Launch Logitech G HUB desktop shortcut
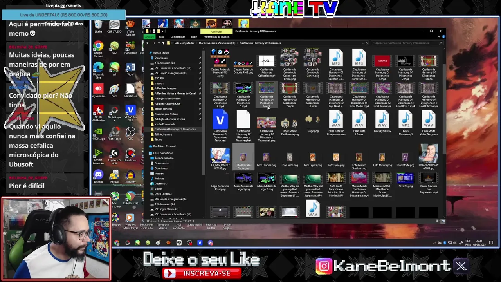The width and height of the screenshot is (501, 282). click(114, 157)
